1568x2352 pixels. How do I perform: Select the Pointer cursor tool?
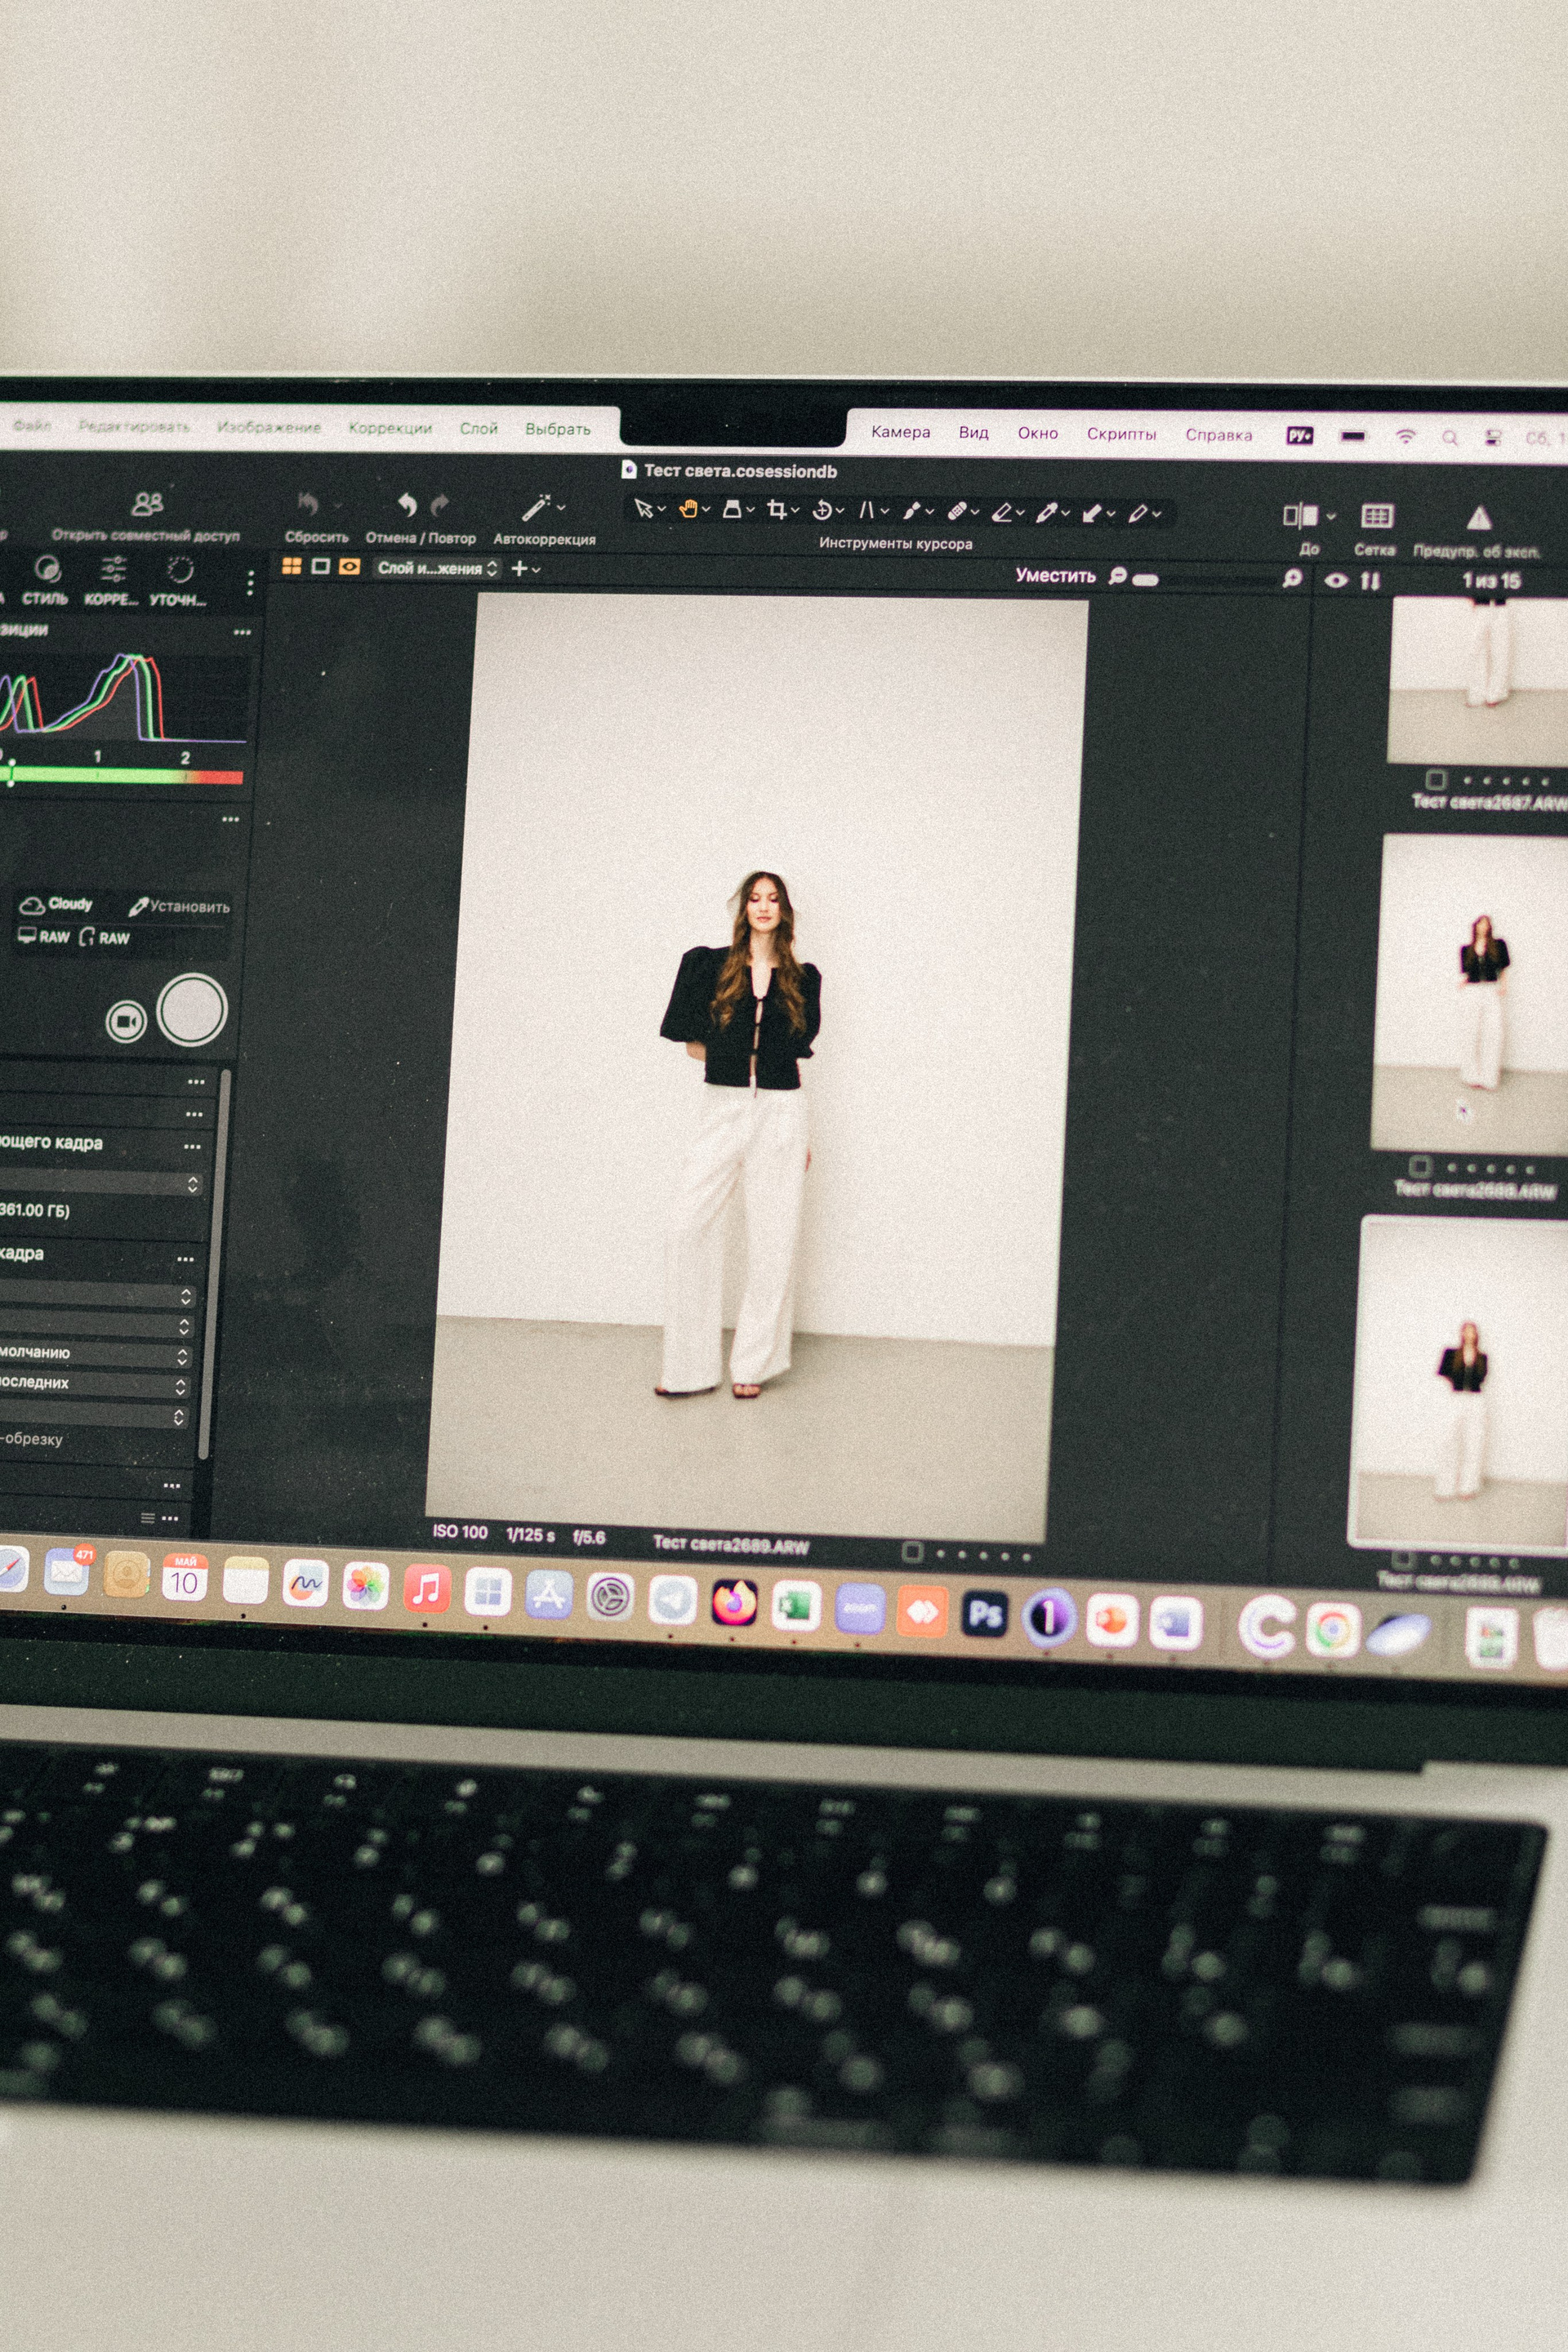pyautogui.click(x=644, y=509)
